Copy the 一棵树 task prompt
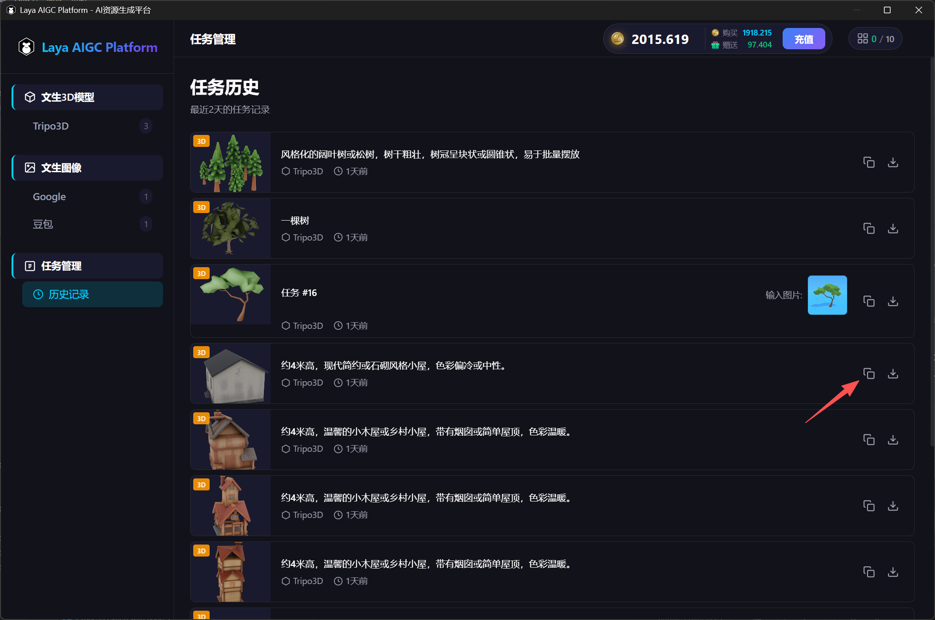Image resolution: width=935 pixels, height=620 pixels. (x=869, y=229)
